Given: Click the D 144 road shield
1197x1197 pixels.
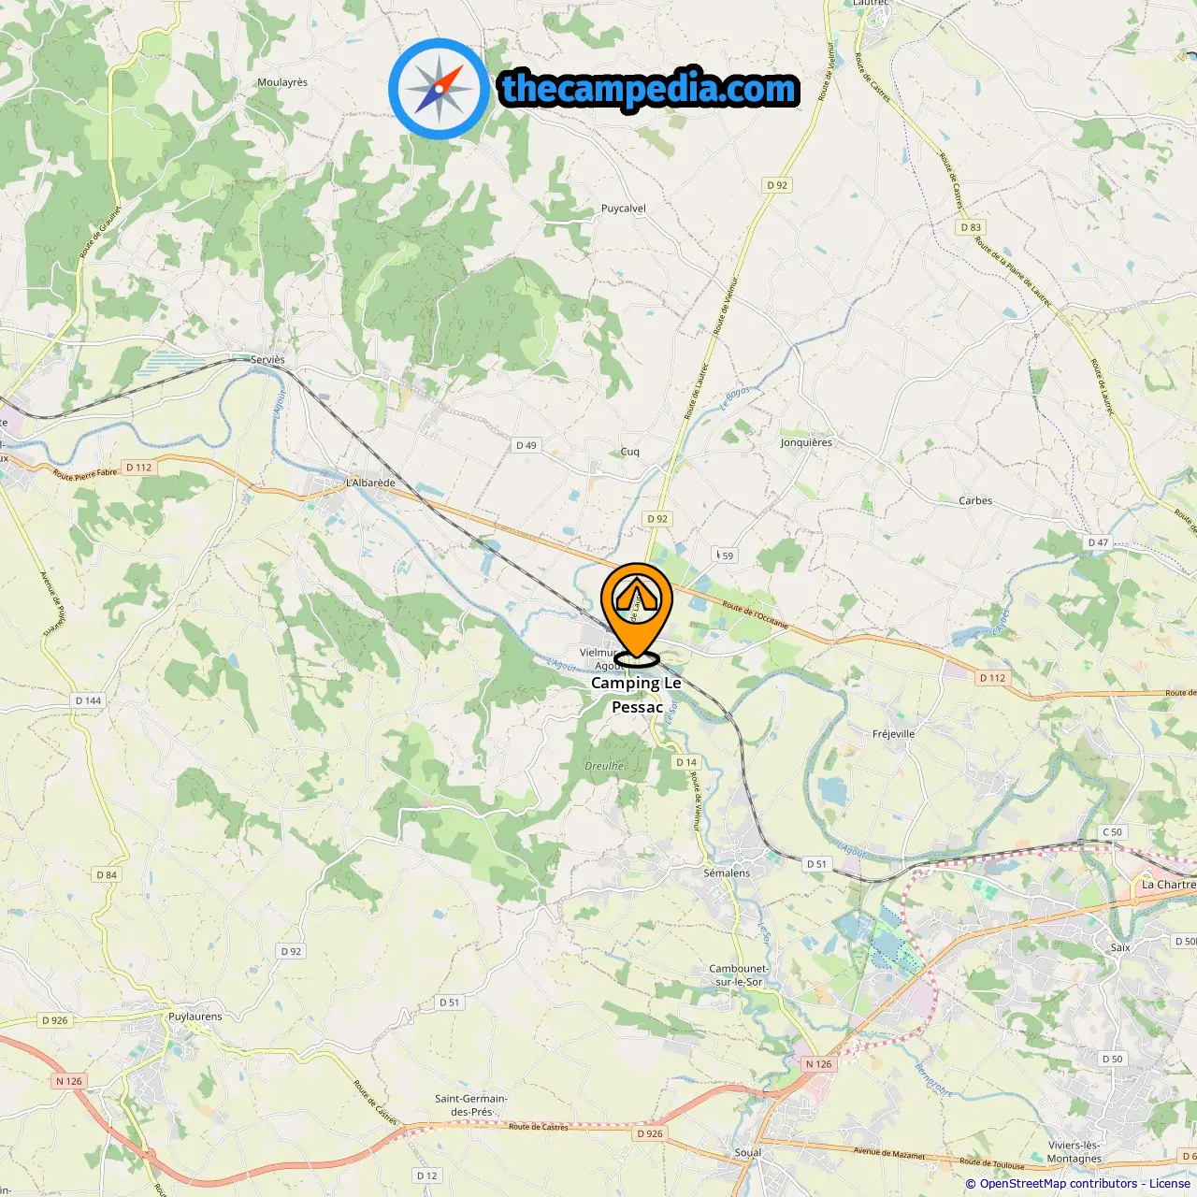Looking at the screenshot, I should pyautogui.click(x=88, y=700).
